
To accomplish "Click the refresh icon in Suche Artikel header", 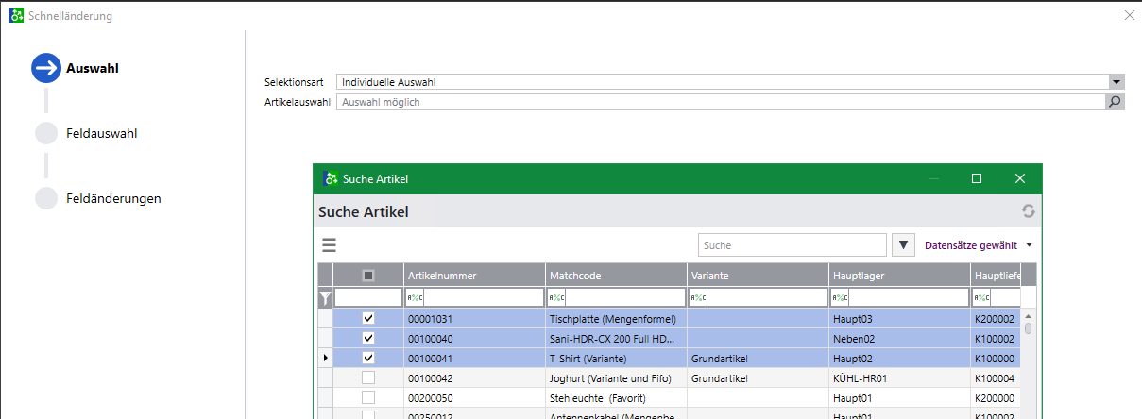I will (x=1029, y=211).
